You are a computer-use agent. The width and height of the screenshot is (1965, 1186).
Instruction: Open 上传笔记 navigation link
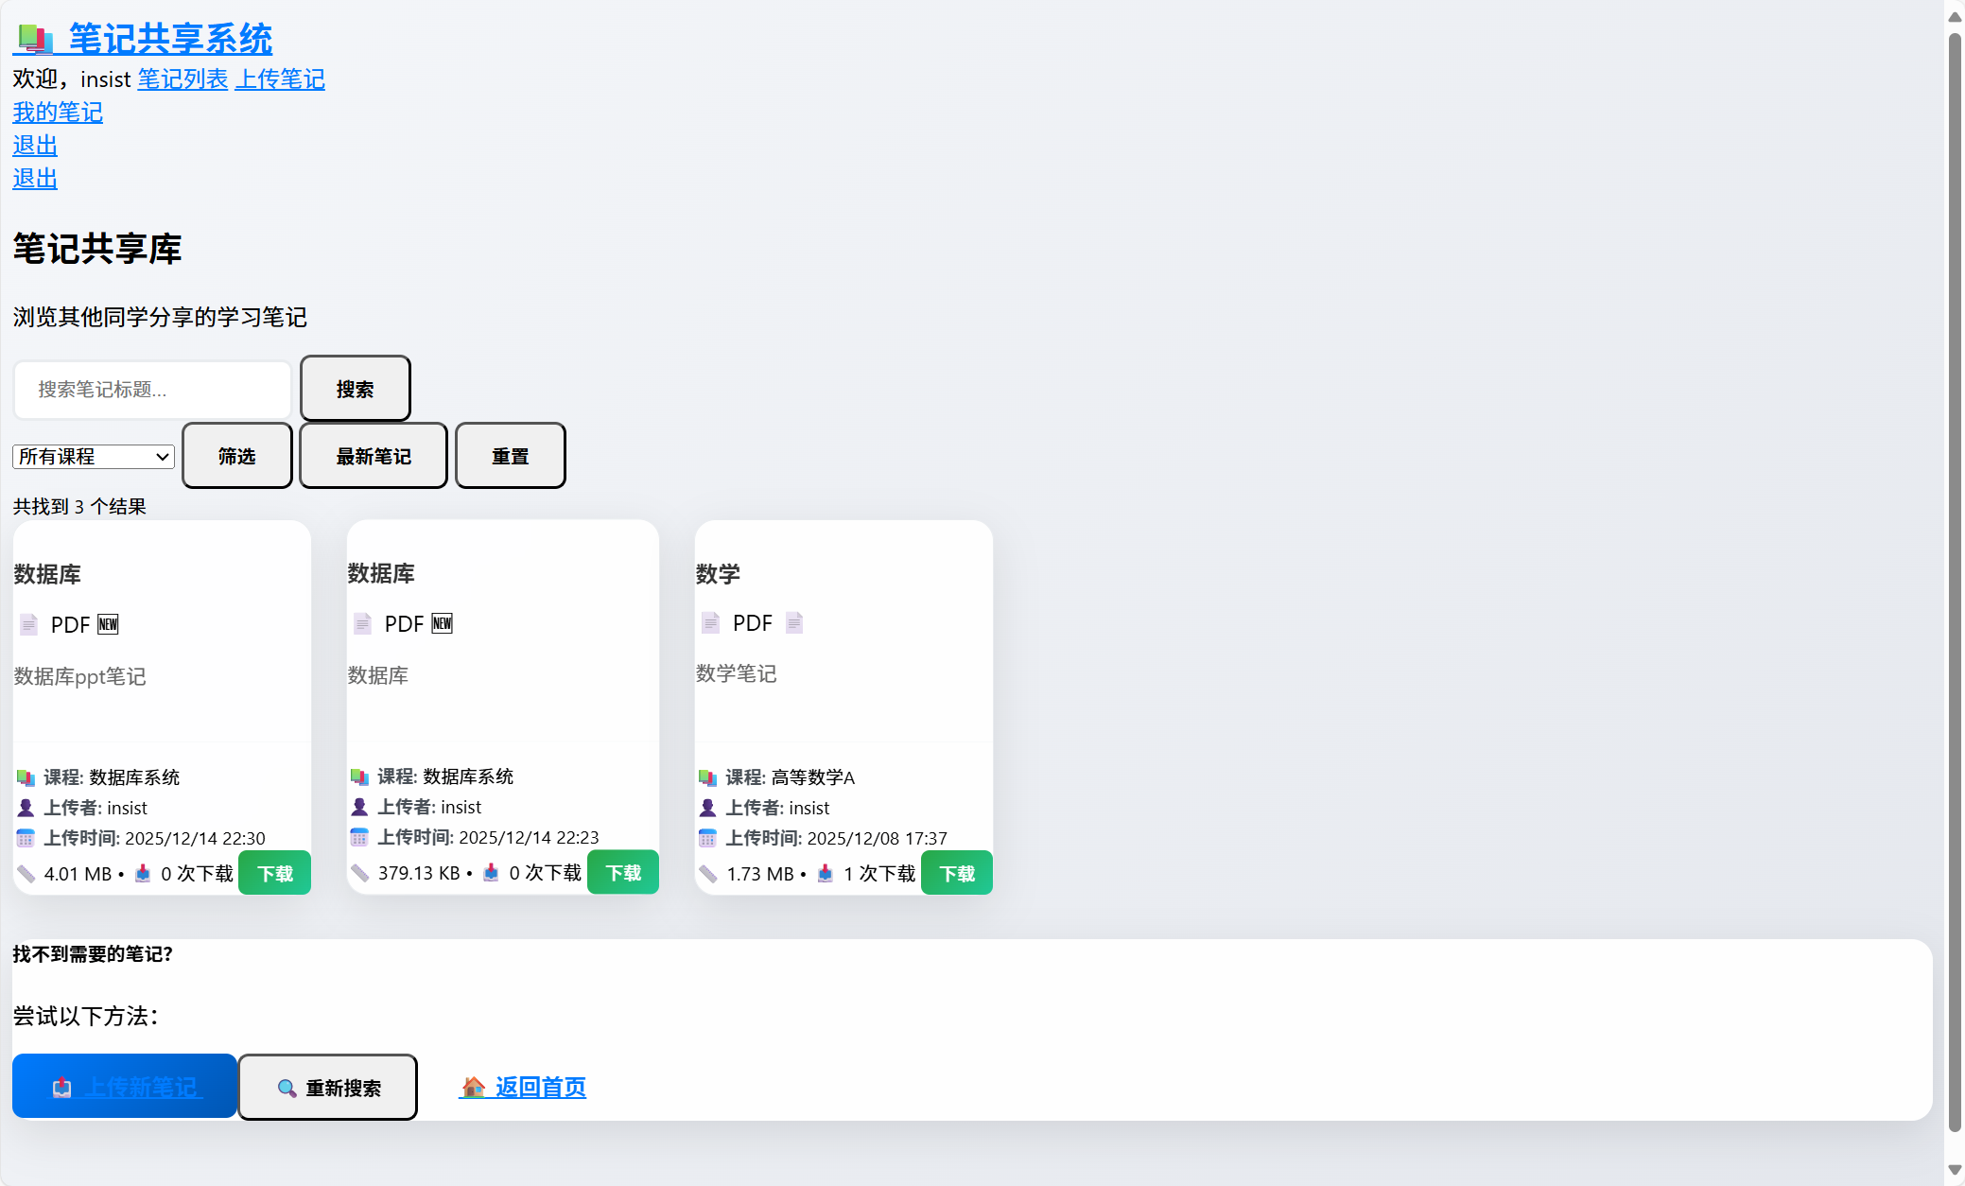pyautogui.click(x=280, y=79)
